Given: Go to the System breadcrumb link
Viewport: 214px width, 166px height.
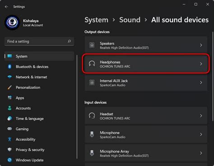Looking at the screenshot, I should tap(96, 20).
